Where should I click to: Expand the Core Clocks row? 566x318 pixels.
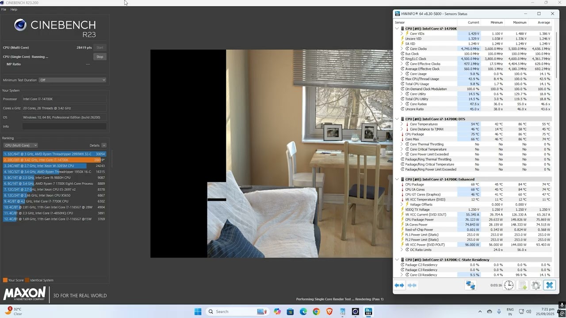pos(402,49)
